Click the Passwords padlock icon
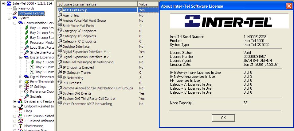 (15, 8)
